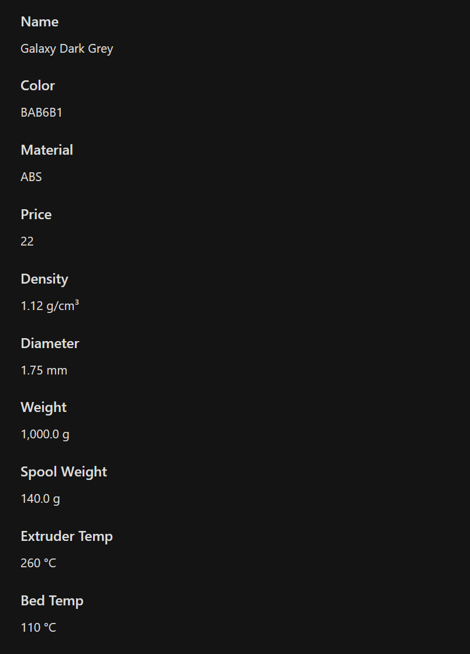The width and height of the screenshot is (470, 654).
Task: Click the Color label
Action: pyautogui.click(x=38, y=86)
